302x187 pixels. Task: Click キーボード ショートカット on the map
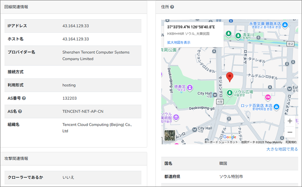[x=221, y=142]
